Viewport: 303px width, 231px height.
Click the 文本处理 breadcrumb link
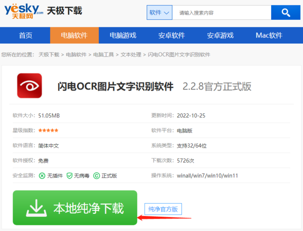130,54
